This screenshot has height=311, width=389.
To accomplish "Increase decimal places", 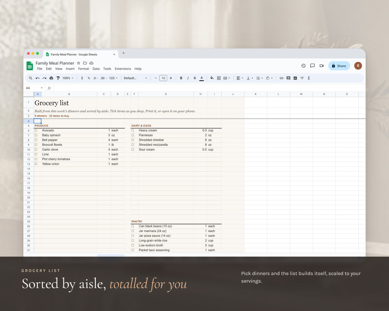I will (x=103, y=78).
